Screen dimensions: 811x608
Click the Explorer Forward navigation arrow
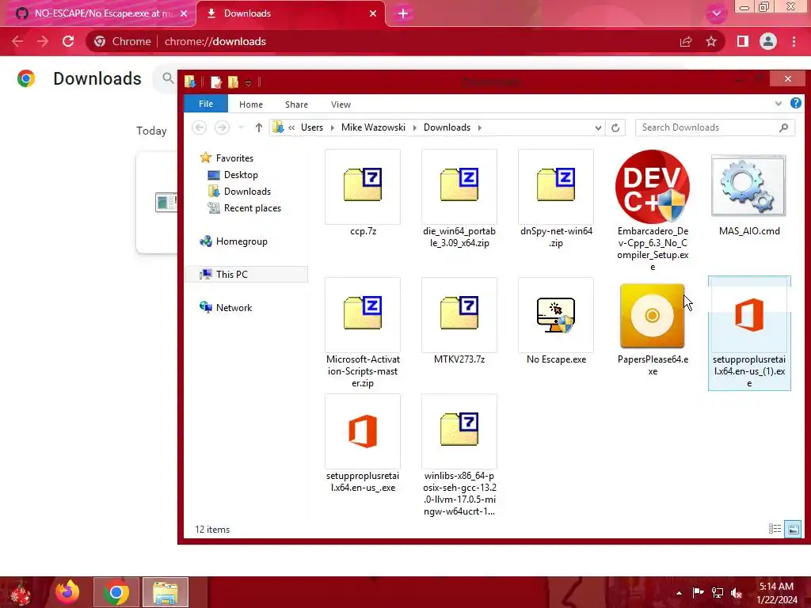222,127
